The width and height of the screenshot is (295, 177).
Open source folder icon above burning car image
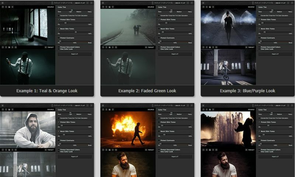click(110, 110)
